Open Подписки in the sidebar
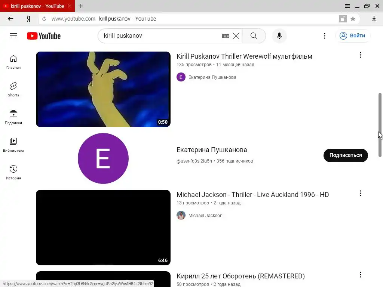The width and height of the screenshot is (383, 287). point(13,117)
